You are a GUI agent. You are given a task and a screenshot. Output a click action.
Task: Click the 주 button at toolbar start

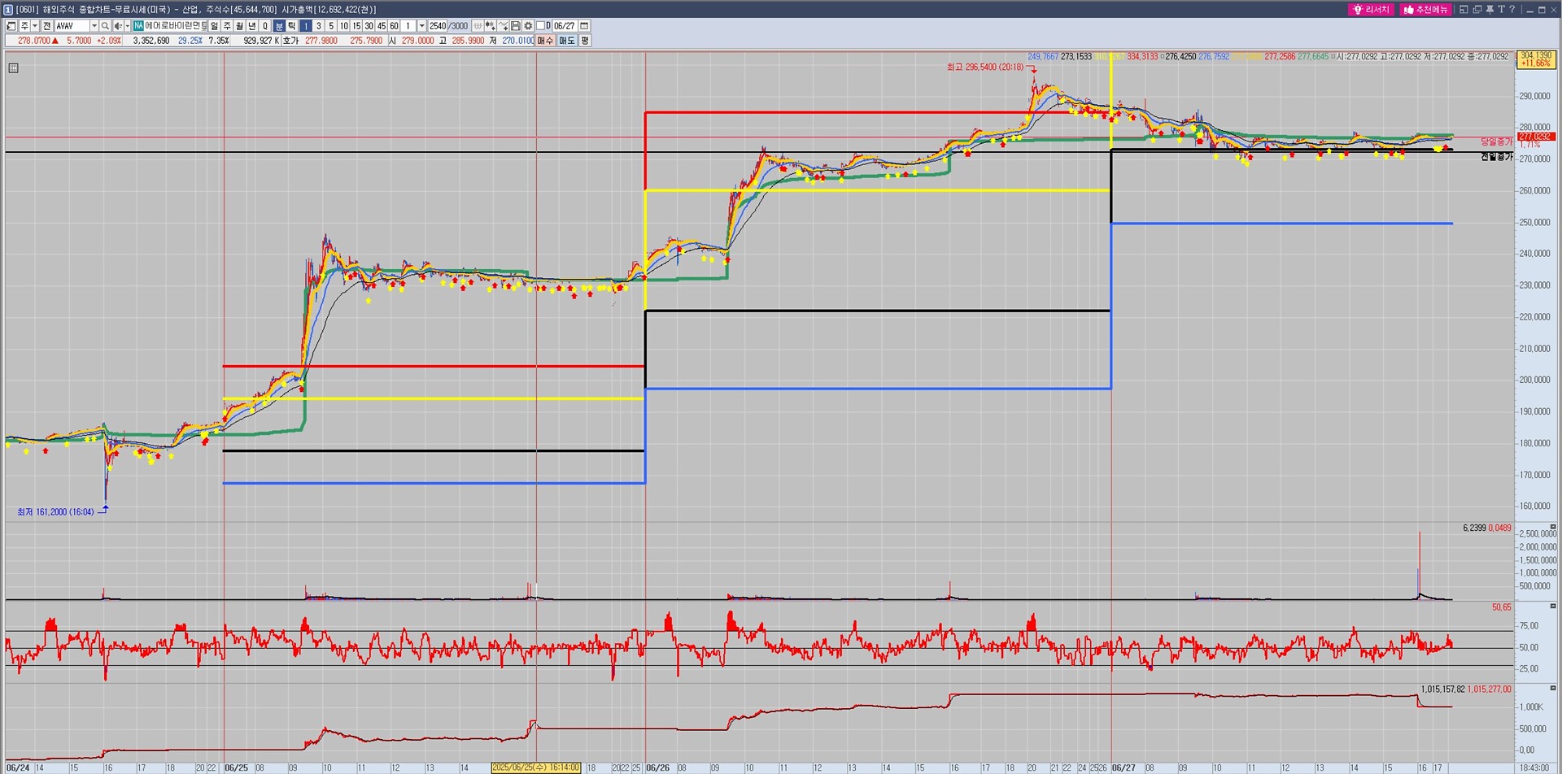(24, 26)
